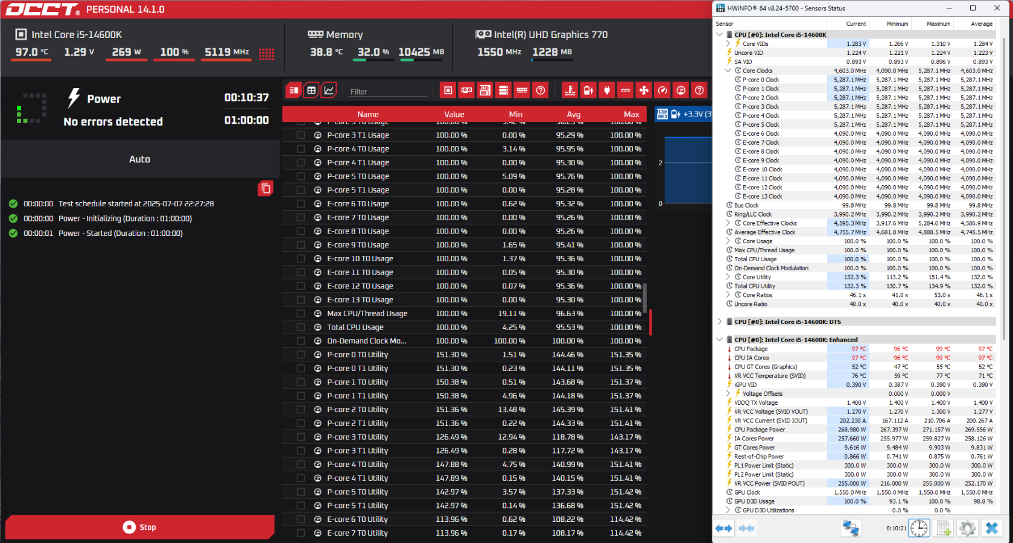
Task: Expand the Core VIDs sensor row
Action: pos(728,43)
